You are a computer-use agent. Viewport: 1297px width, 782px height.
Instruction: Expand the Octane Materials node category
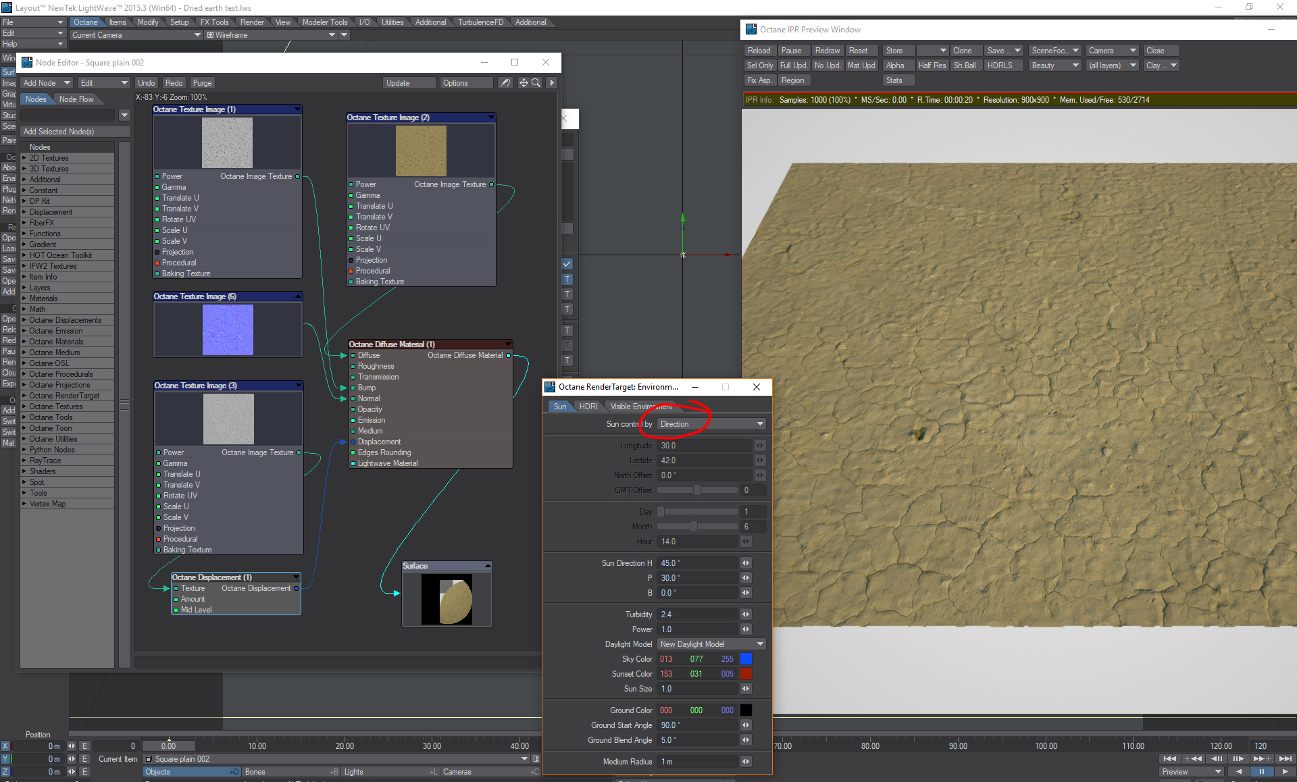(24, 342)
